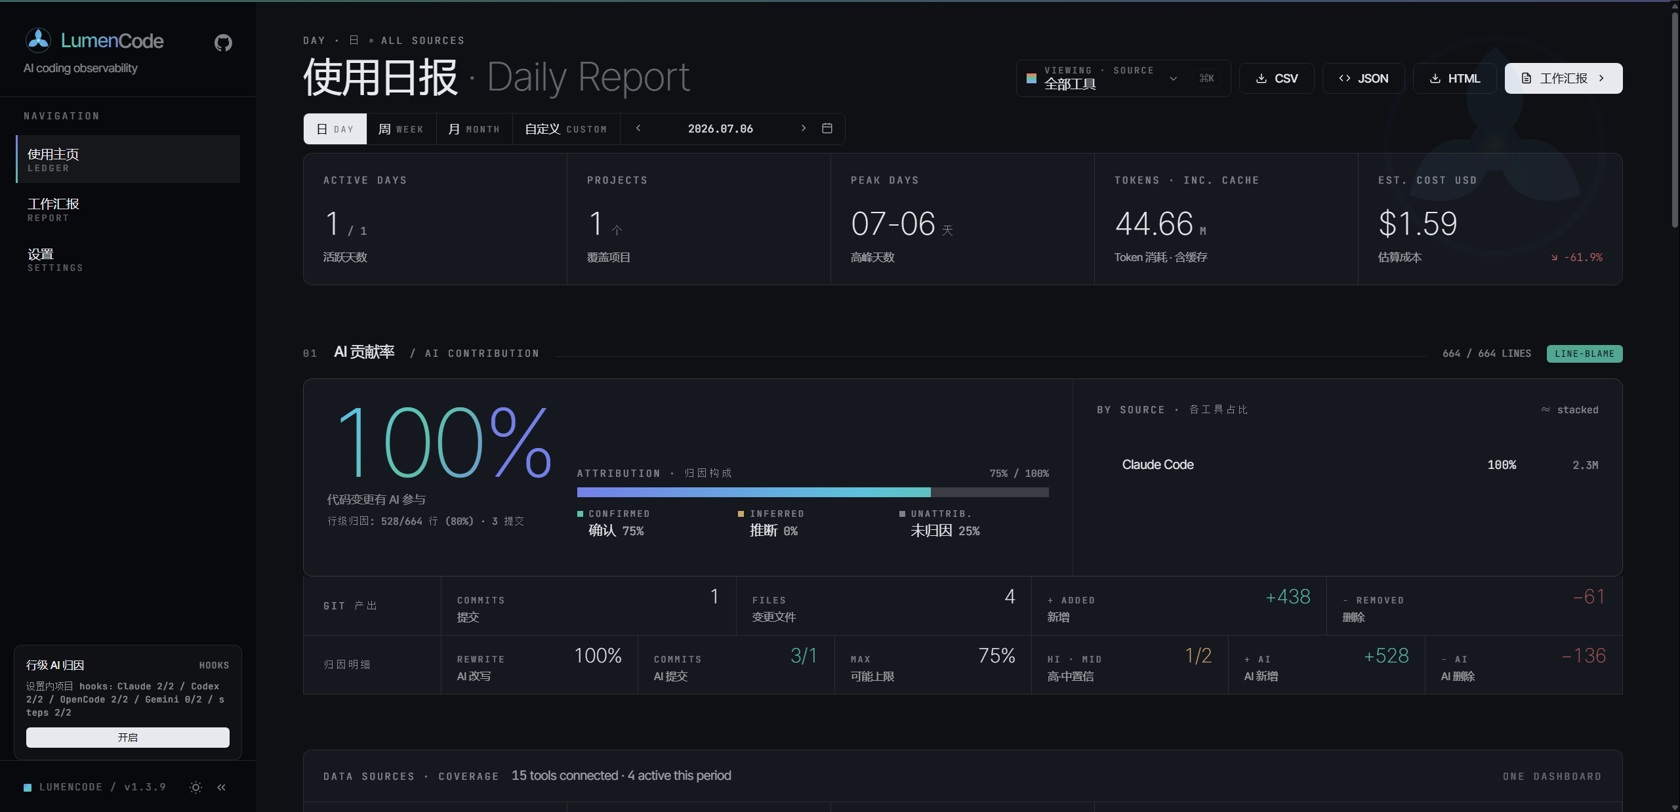This screenshot has height=812, width=1680.
Task: Export the report as JSON
Action: (1363, 79)
